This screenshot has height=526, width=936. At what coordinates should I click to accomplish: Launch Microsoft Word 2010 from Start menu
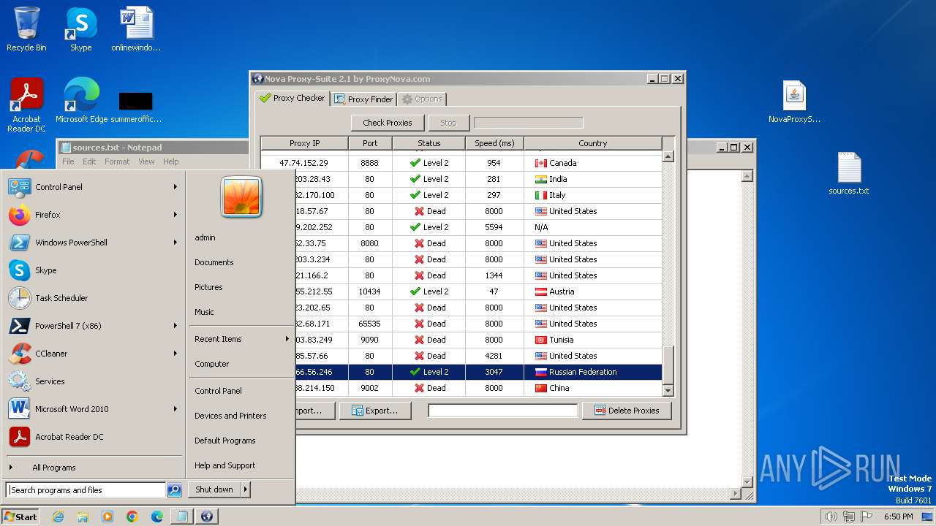coord(93,409)
